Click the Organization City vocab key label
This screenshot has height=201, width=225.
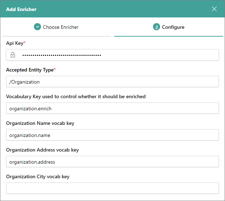pyautogui.click(x=37, y=176)
